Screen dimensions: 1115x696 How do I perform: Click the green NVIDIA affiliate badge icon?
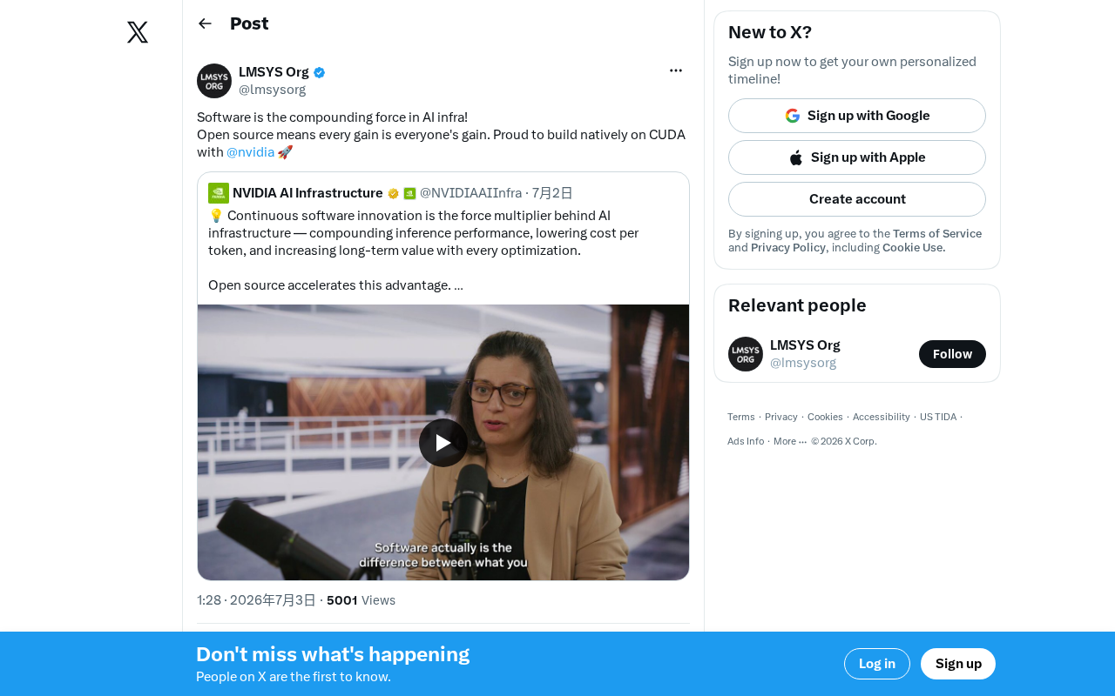point(409,193)
